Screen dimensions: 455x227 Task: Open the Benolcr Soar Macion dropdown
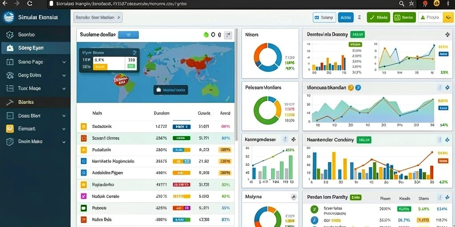click(x=98, y=17)
